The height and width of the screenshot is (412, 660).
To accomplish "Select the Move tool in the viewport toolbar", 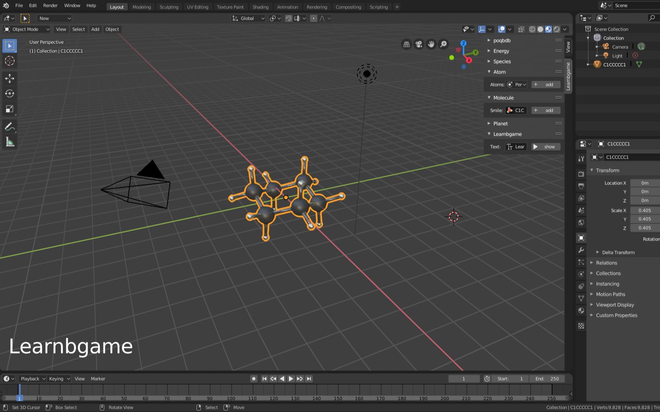I will coord(10,78).
